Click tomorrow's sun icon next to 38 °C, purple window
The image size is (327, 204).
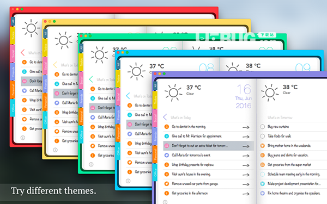(270, 92)
